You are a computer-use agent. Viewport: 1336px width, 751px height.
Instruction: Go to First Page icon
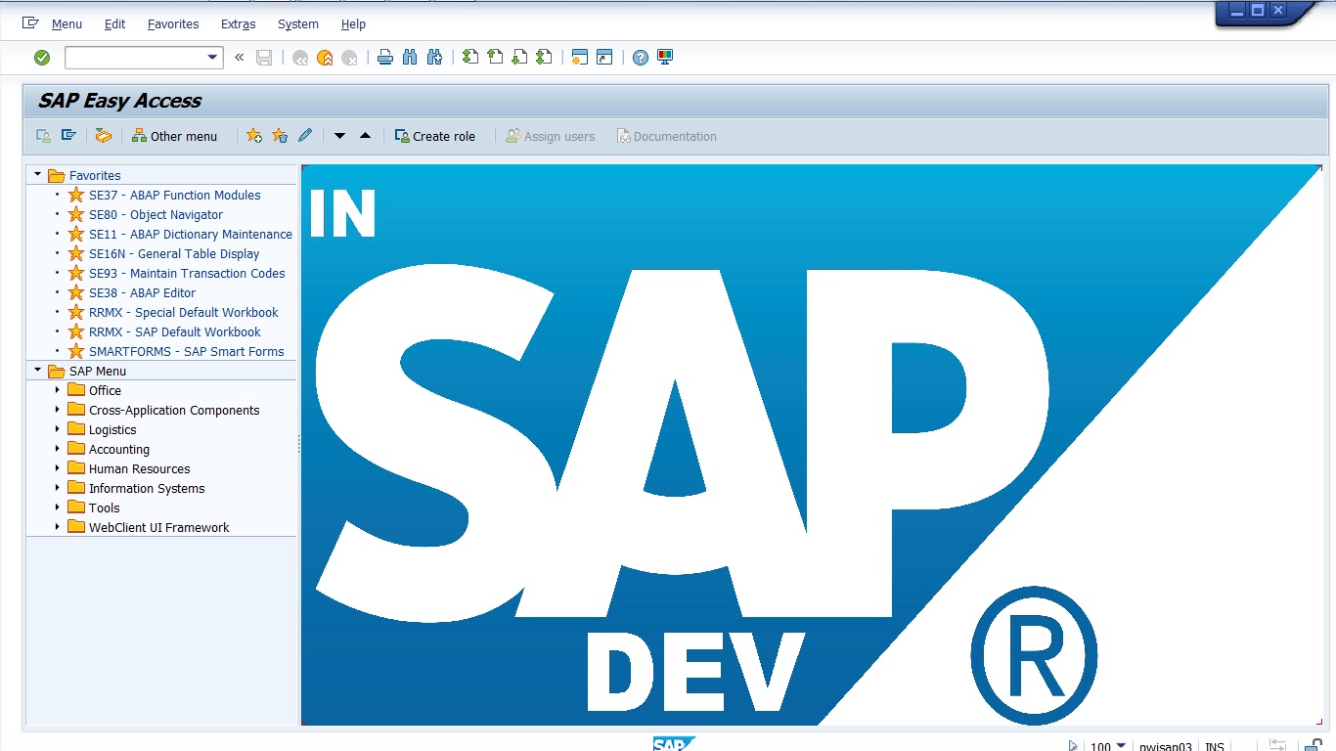pos(470,58)
